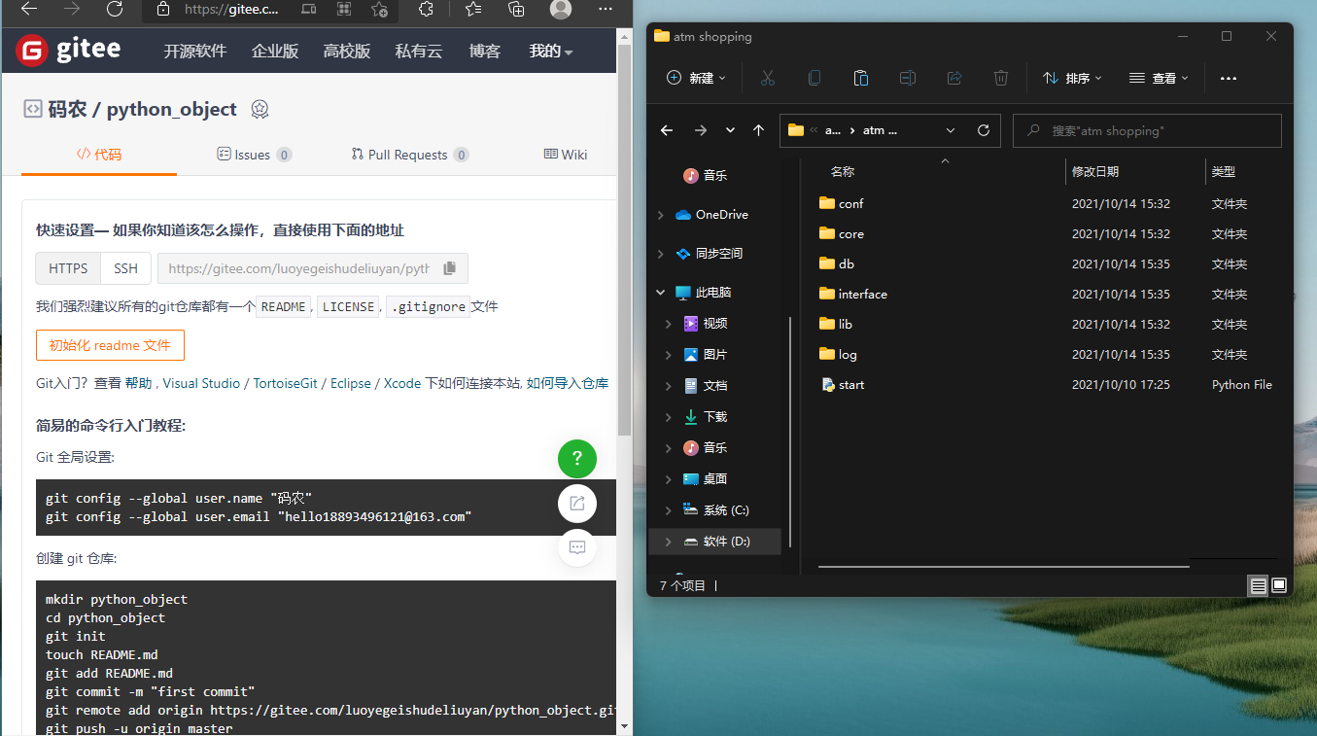Switch to Issues tab
1317x736 pixels.
pyautogui.click(x=254, y=155)
